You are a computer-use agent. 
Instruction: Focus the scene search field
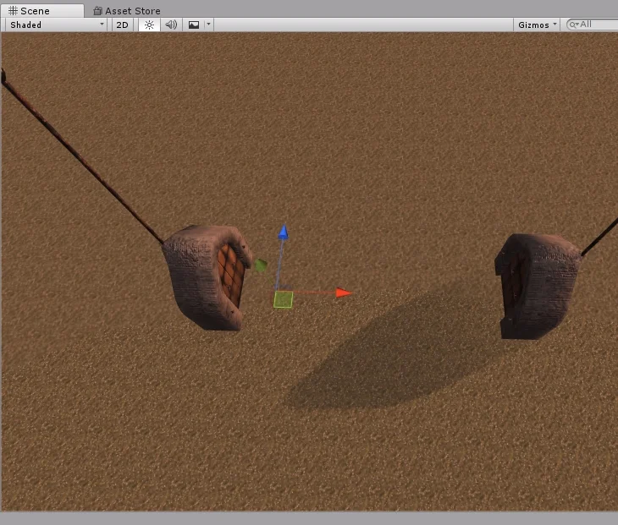[592, 25]
